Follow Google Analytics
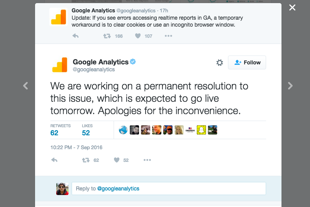The height and width of the screenshot is (207, 310). pos(247,62)
